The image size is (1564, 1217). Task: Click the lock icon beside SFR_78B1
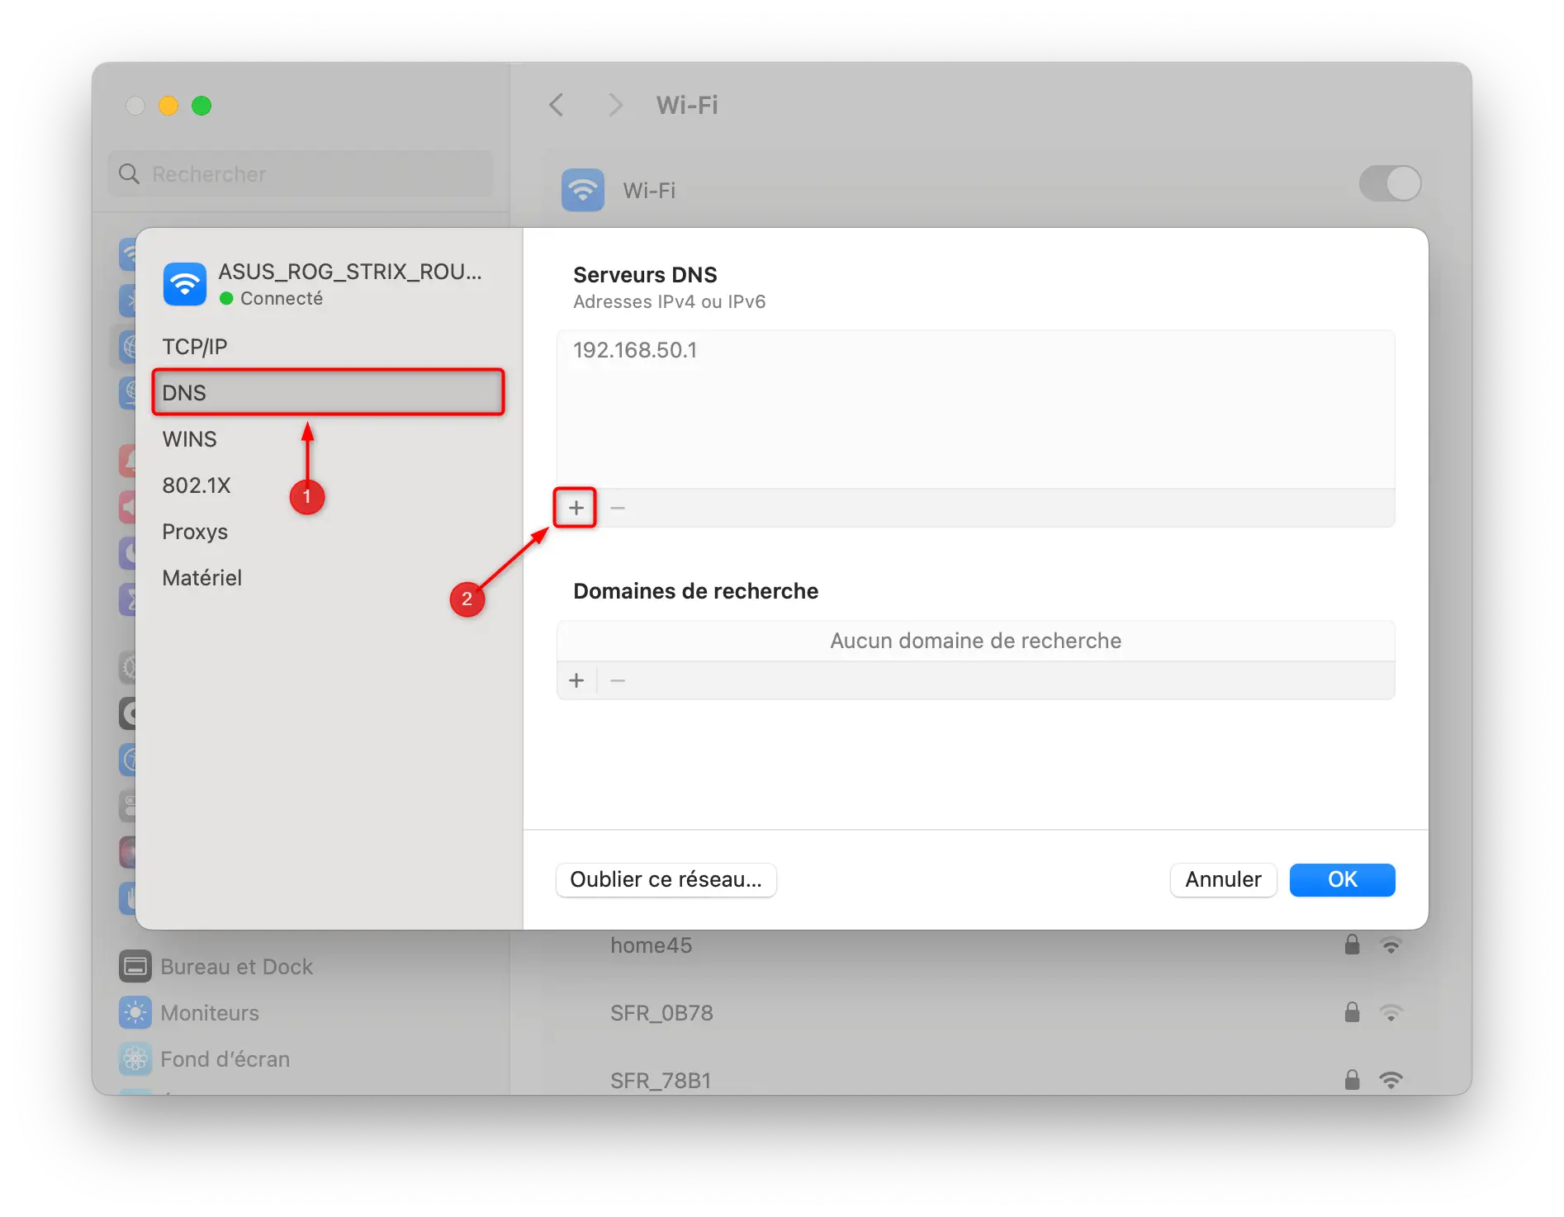pos(1352,1079)
